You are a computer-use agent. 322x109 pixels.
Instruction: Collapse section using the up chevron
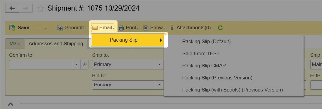pos(11,104)
